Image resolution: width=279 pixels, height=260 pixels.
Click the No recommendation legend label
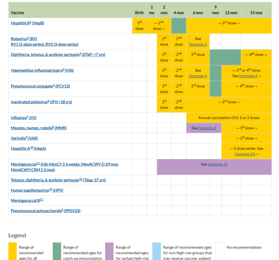click(244, 247)
